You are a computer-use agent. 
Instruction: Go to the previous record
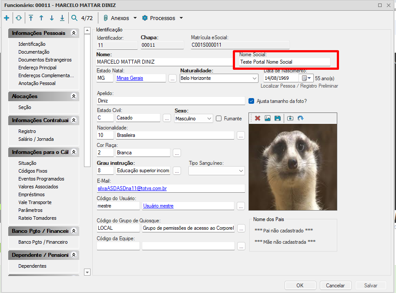click(41, 18)
